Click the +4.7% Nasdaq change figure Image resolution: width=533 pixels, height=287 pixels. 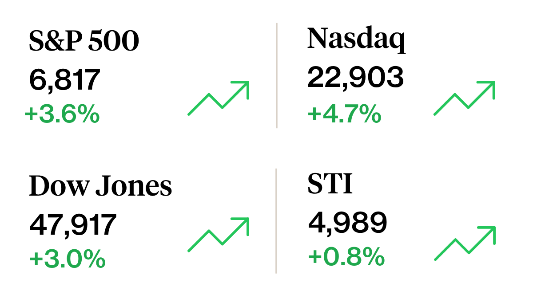point(344,114)
